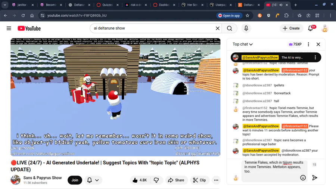Click the '11.5K subscribers' count
The image size is (336, 189).
pos(35,183)
